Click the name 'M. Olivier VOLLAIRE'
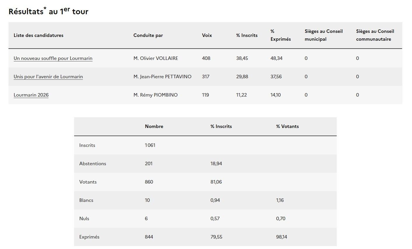This screenshot has height=249, width=412. 156,58
